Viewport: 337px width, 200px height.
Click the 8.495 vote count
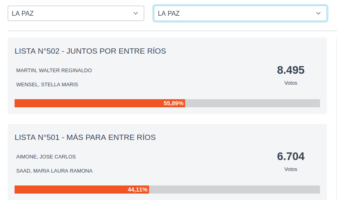tap(290, 70)
